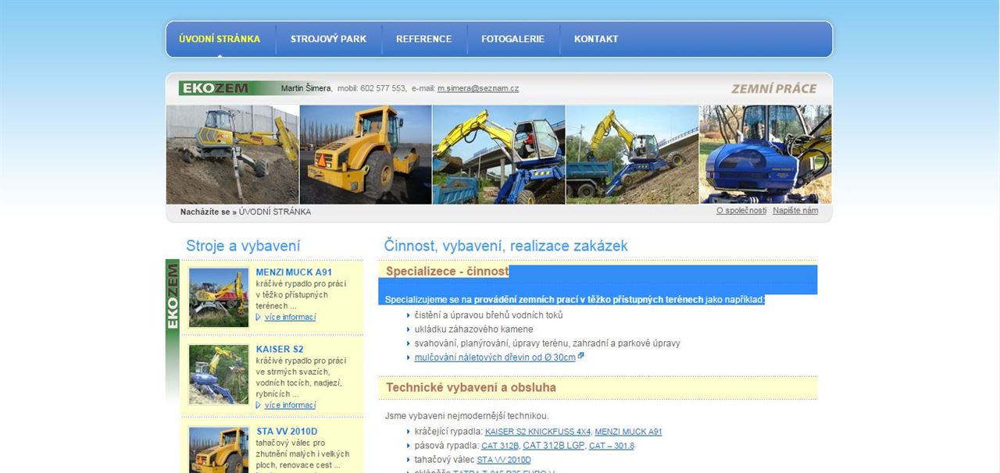Click the ÚVODNÍ STRÁNKA breadcrumb text

pos(275,212)
